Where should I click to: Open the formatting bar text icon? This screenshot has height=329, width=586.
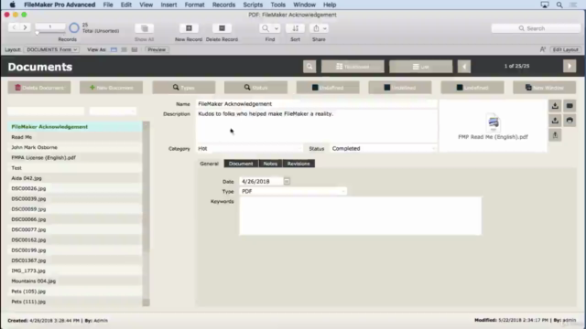click(x=543, y=49)
